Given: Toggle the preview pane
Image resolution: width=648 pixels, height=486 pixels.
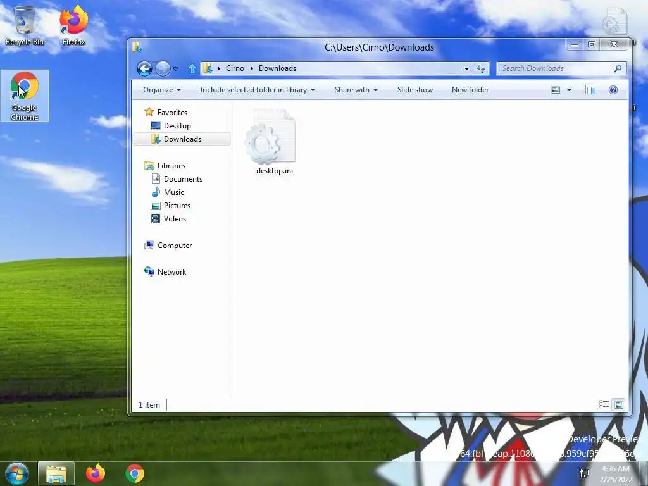Looking at the screenshot, I should click(x=590, y=90).
